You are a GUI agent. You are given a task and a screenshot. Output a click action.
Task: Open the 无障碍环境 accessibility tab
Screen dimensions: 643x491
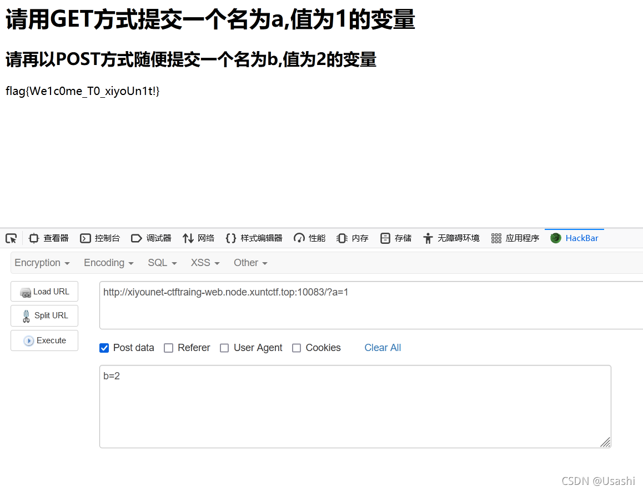pos(451,238)
